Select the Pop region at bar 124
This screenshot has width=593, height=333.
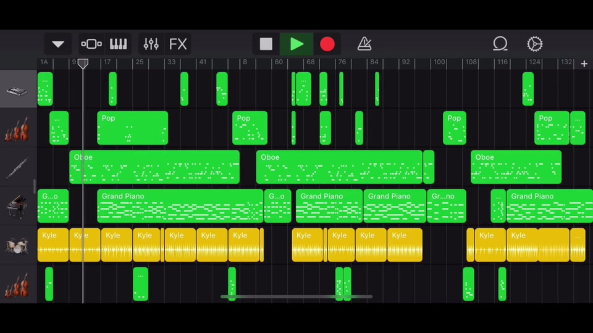pyautogui.click(x=552, y=128)
